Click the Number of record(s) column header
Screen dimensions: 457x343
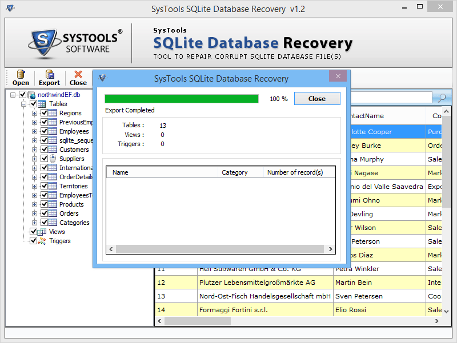[299, 172]
